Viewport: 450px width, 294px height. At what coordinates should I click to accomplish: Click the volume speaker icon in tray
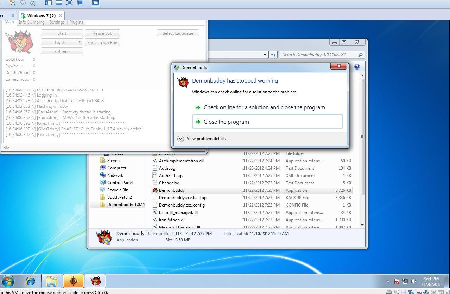click(x=413, y=281)
